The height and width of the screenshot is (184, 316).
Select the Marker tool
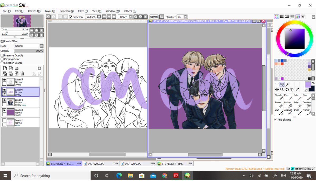307,112
